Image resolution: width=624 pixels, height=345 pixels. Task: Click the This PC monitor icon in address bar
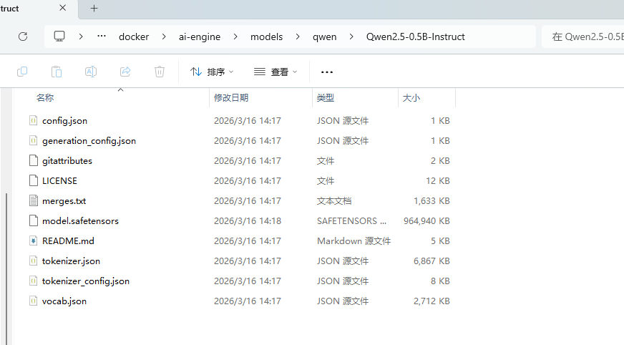click(59, 37)
